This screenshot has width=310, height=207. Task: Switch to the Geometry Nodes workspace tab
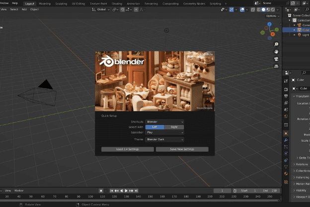tap(194, 4)
